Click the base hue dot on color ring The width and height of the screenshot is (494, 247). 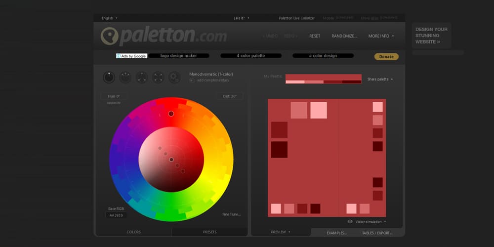point(171,114)
